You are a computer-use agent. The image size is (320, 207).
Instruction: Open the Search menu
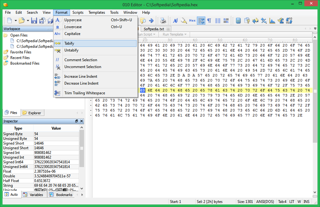point(32,12)
